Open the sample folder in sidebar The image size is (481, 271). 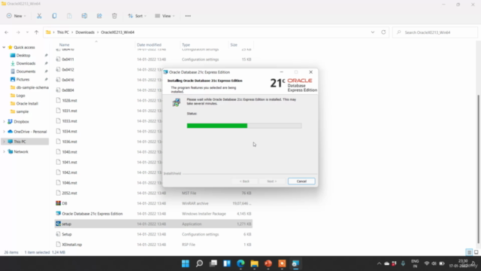(22, 111)
